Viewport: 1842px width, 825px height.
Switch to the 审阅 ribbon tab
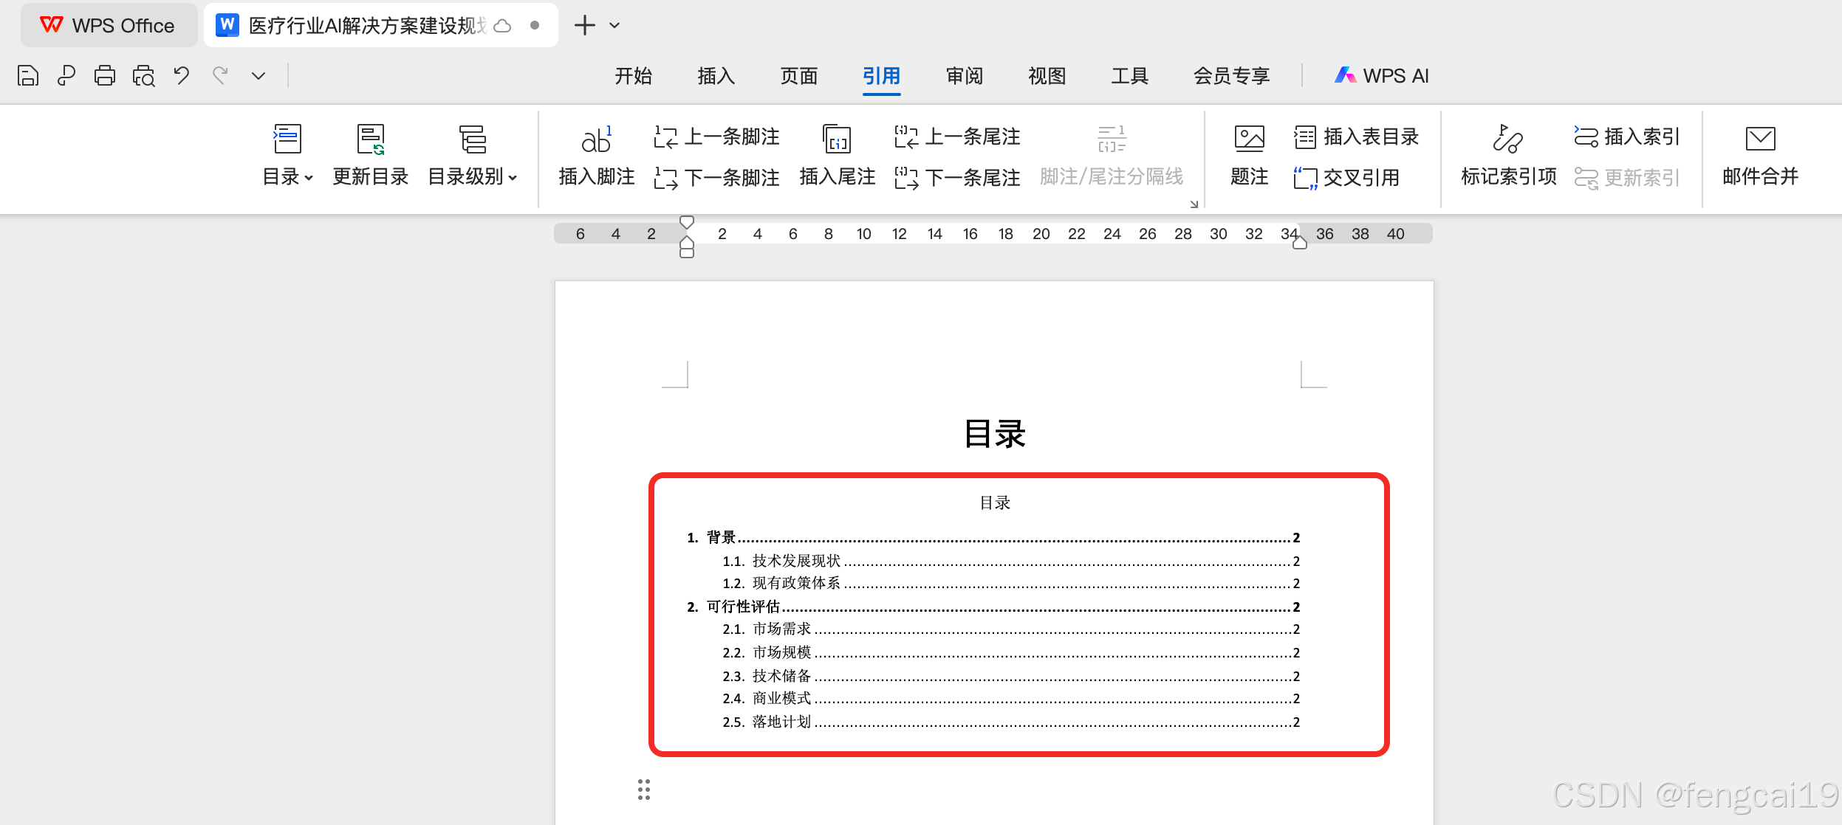964,75
